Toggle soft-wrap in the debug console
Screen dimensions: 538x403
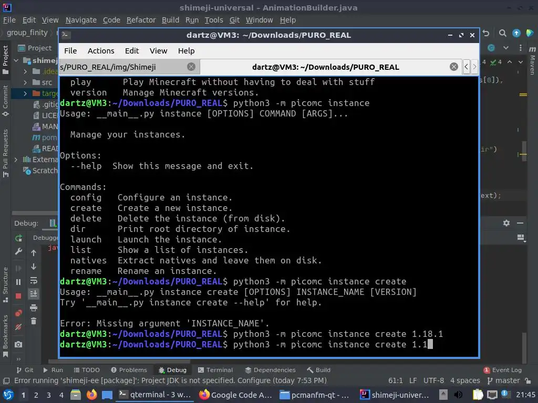(34, 280)
